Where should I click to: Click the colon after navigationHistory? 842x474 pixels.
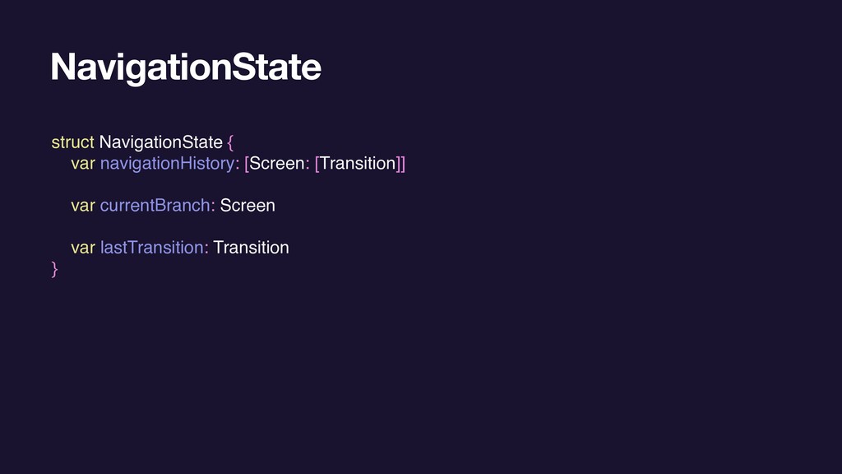(238, 165)
